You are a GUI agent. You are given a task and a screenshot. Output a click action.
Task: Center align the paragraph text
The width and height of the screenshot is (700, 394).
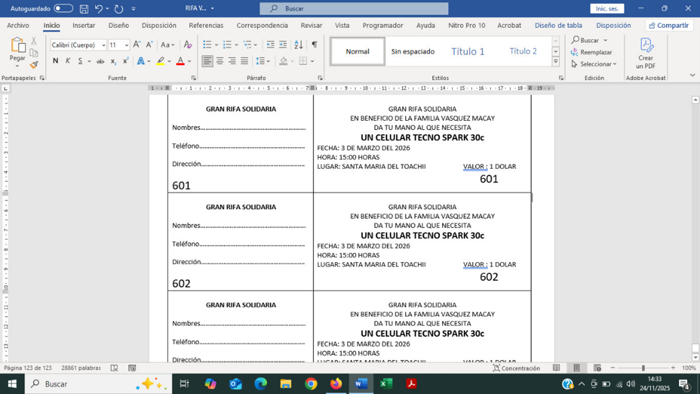(220, 61)
